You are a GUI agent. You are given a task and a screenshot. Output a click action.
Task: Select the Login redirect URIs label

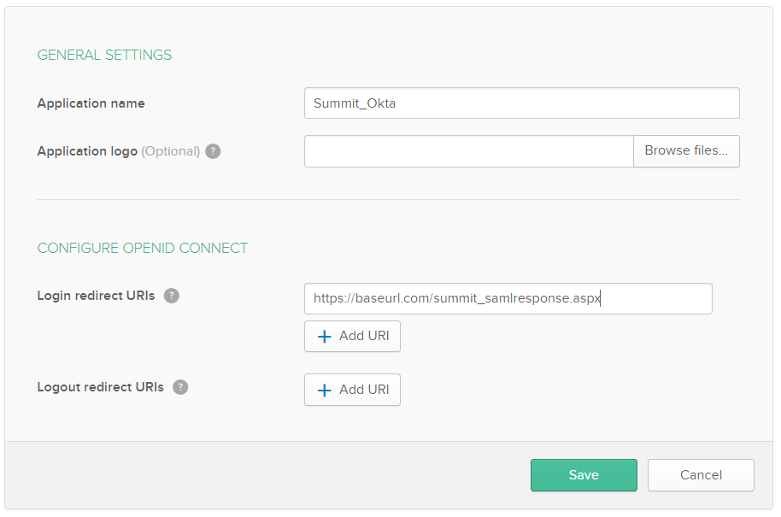tap(96, 296)
